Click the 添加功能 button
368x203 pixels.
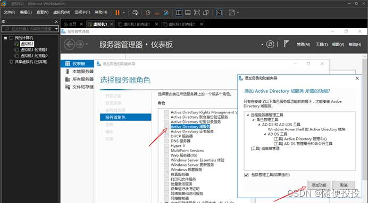pos(319,185)
